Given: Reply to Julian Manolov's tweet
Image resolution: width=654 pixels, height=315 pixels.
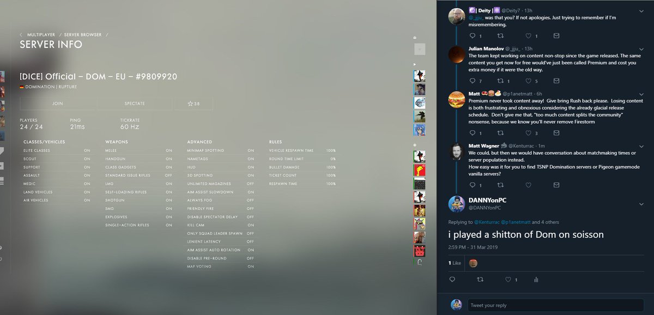Looking at the screenshot, I should (472, 81).
